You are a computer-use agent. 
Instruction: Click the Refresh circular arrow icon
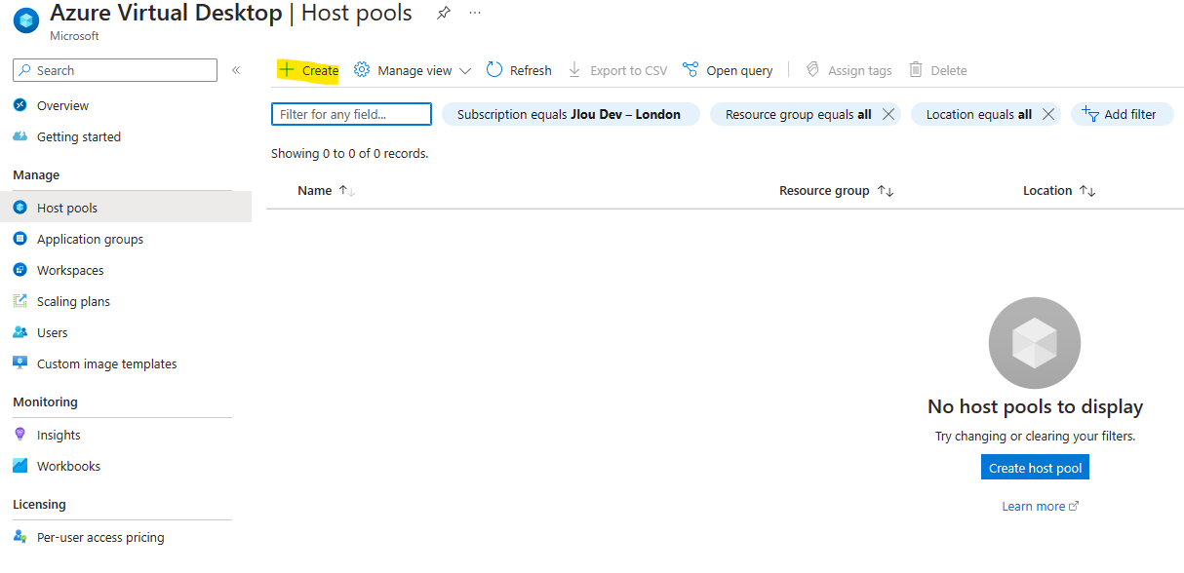(x=494, y=69)
